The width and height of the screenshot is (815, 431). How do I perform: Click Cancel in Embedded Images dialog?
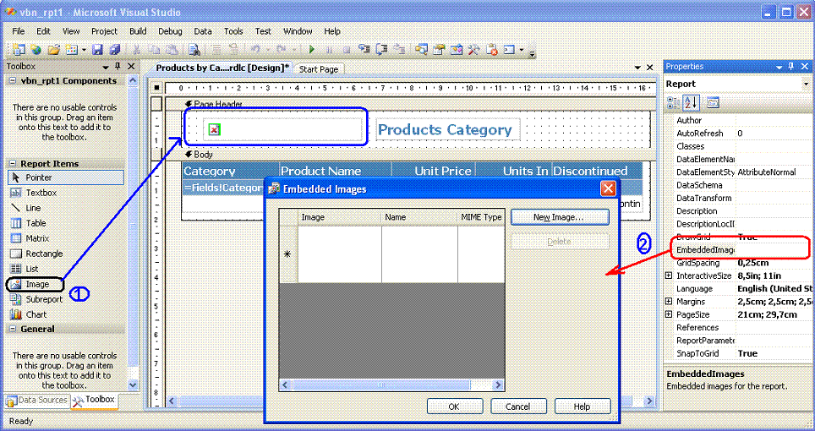point(518,406)
